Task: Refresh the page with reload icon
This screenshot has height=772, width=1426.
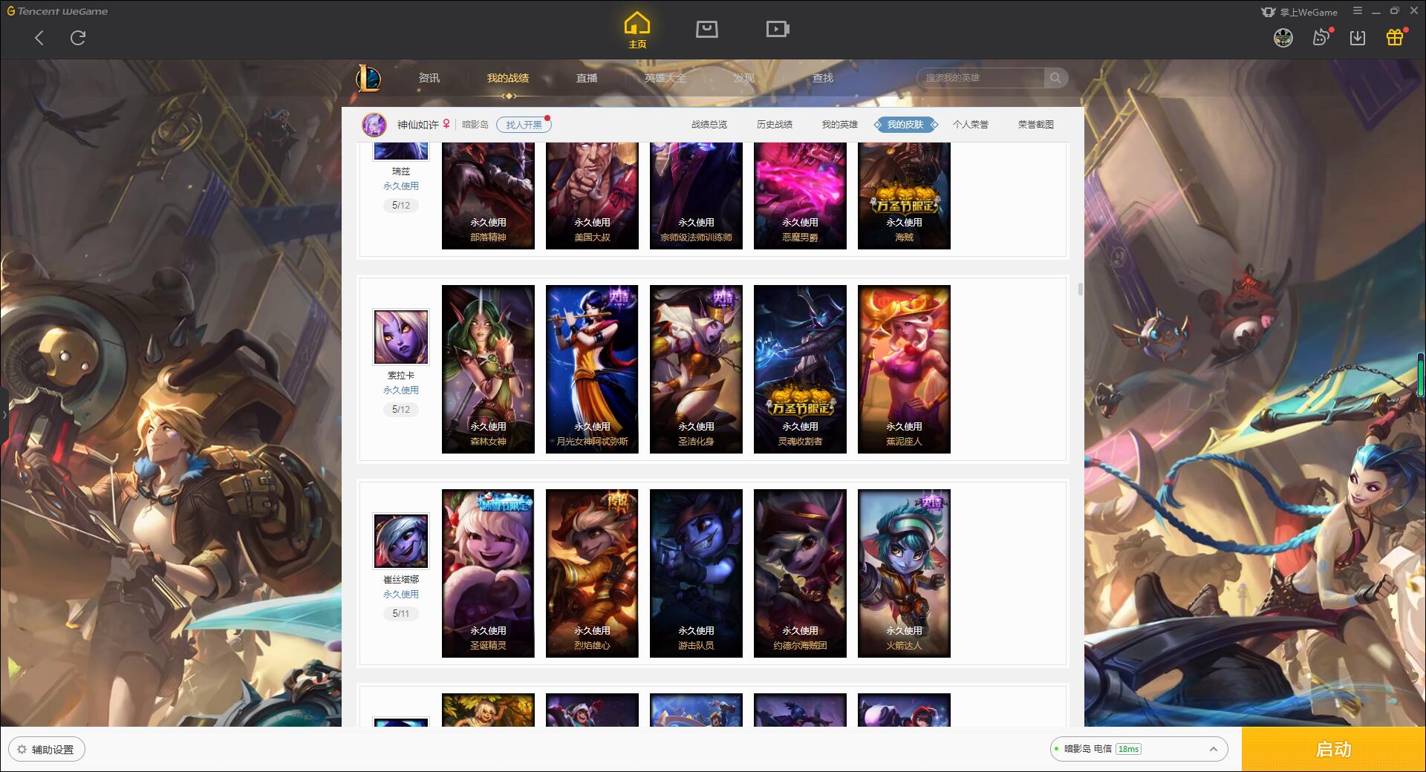Action: tap(78, 38)
